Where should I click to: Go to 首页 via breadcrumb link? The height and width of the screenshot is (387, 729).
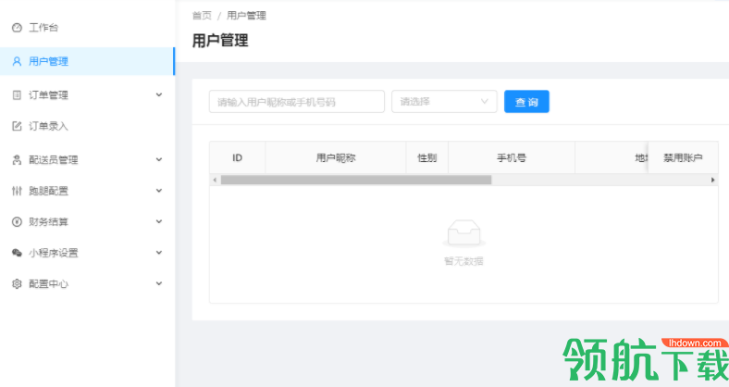tap(202, 16)
